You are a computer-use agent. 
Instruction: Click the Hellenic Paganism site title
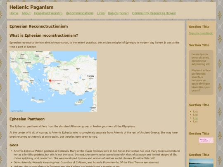[31, 7]
